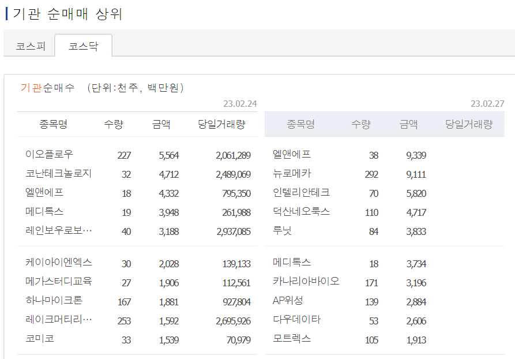Open 루닛 stock link

coord(282,230)
